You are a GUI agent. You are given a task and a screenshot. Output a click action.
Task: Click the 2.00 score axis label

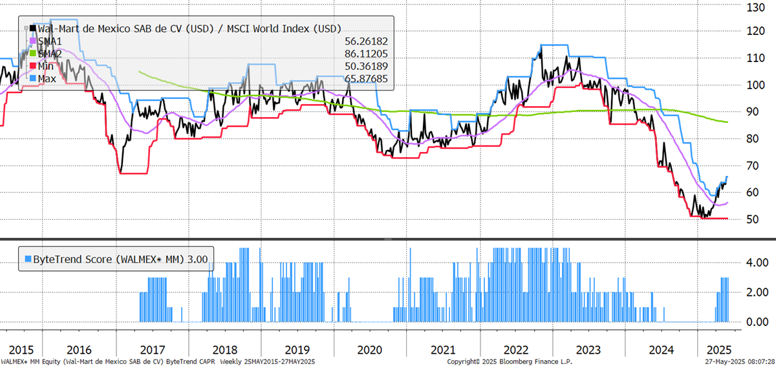point(758,292)
